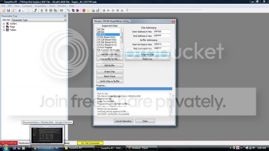This screenshot has height=151, width=269.
Task: Click the Cancel Operation button
Action: (123, 121)
